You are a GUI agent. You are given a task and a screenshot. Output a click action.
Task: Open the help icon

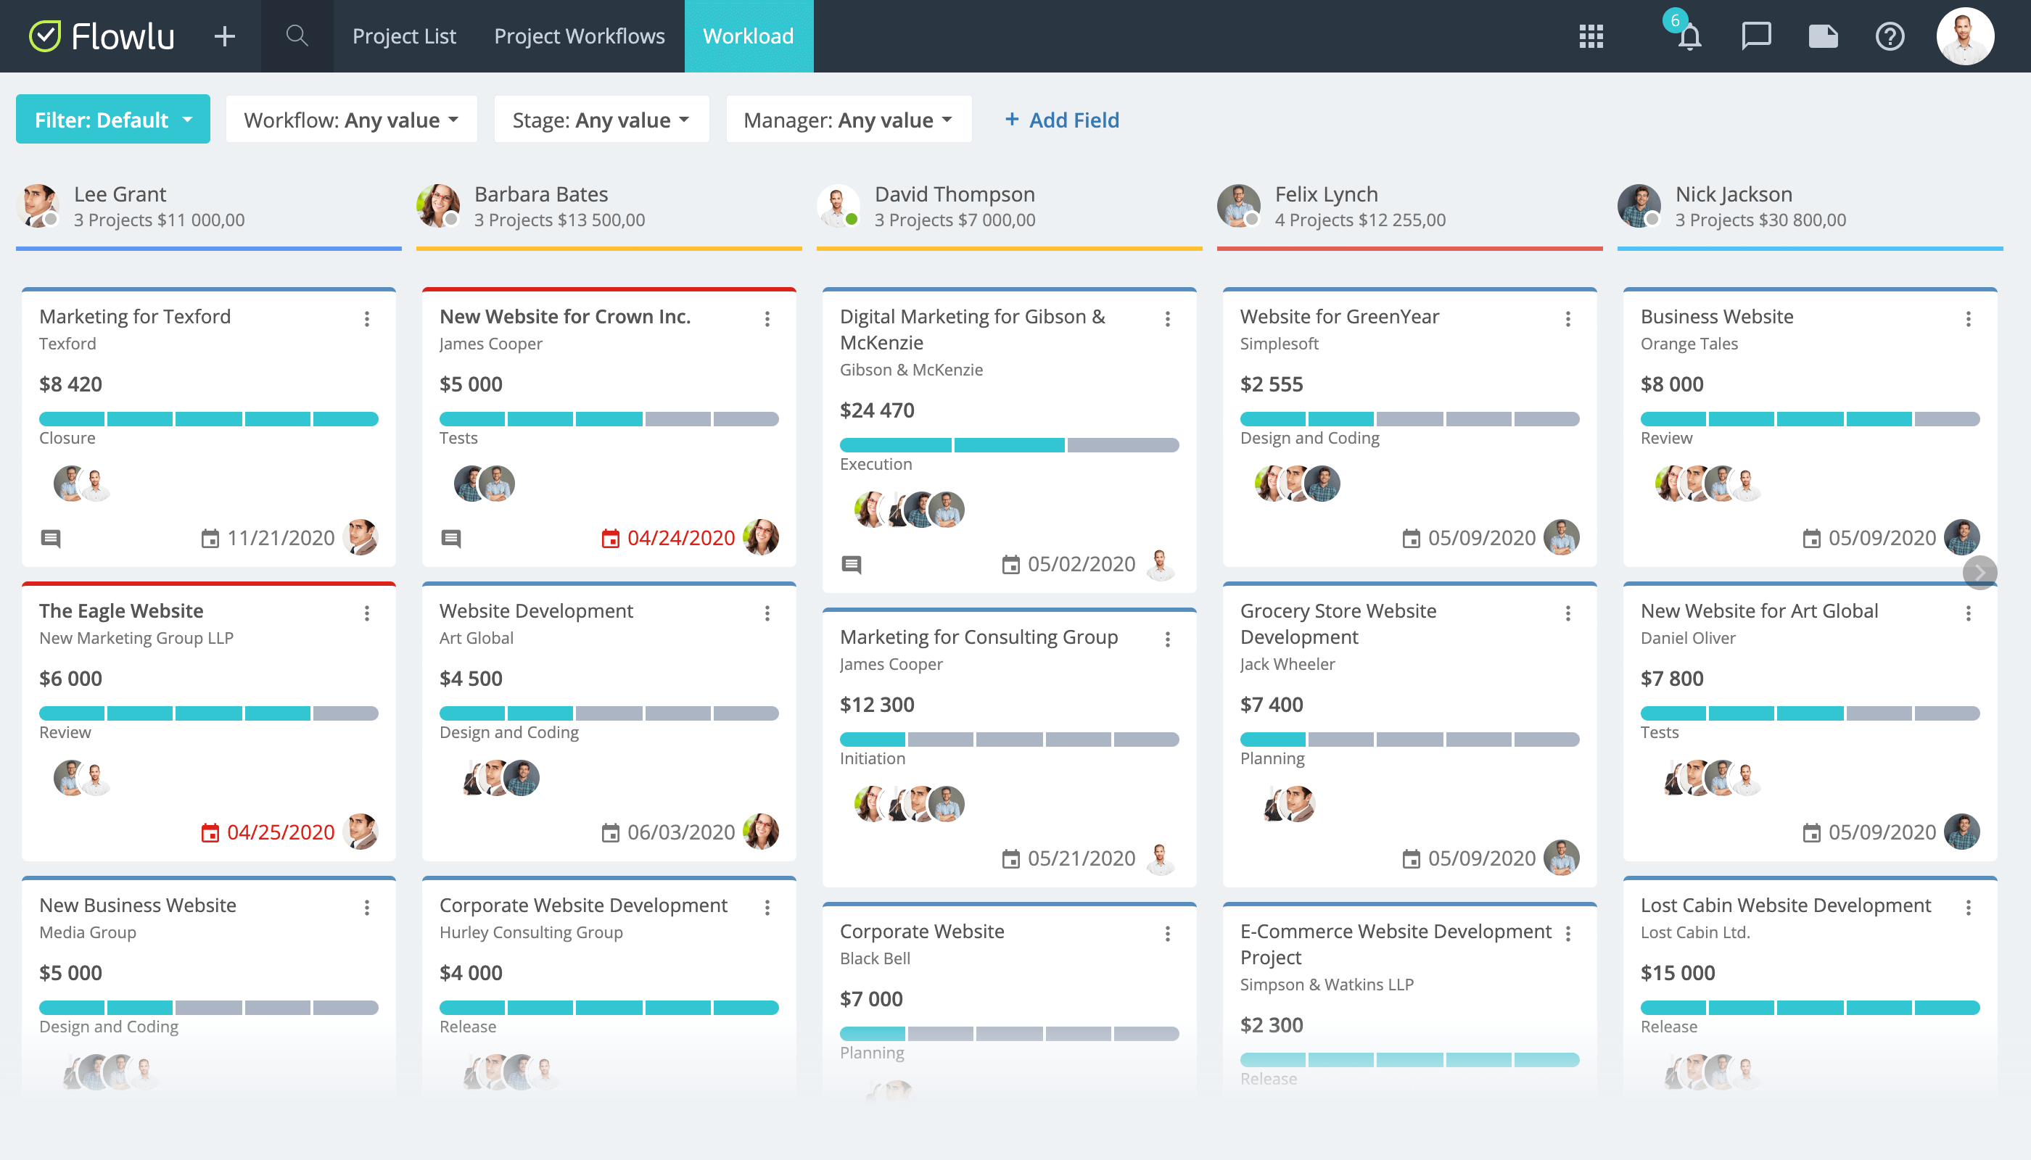click(1891, 36)
